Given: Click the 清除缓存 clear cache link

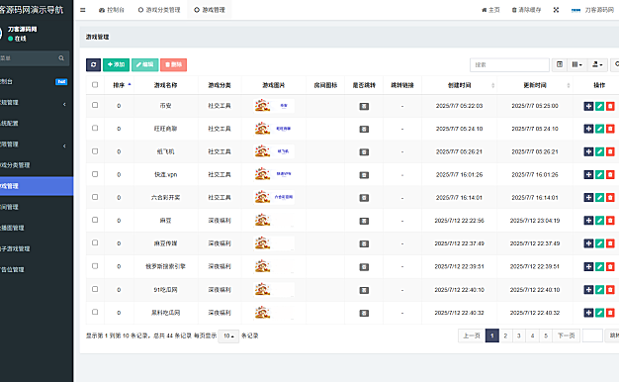Looking at the screenshot, I should click(x=526, y=10).
